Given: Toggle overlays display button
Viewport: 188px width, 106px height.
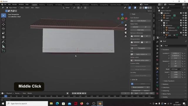Looking at the screenshot, I should [x=135, y=8].
